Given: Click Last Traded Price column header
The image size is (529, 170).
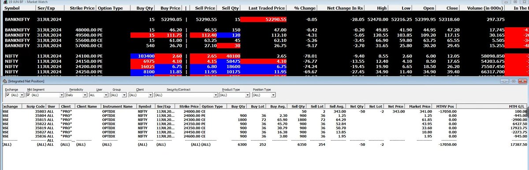Looking at the screenshot, I should pyautogui.click(x=264, y=8).
